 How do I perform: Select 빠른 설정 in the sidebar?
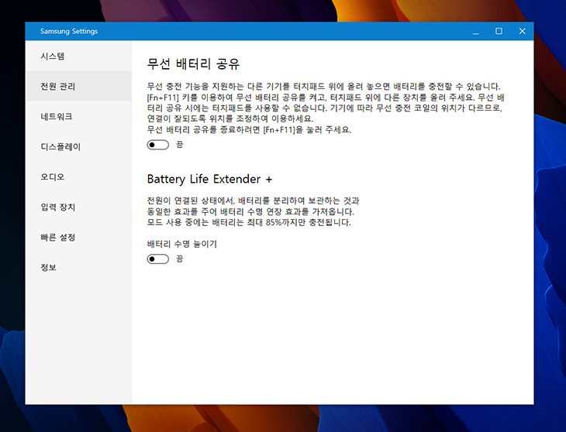[x=78, y=238]
